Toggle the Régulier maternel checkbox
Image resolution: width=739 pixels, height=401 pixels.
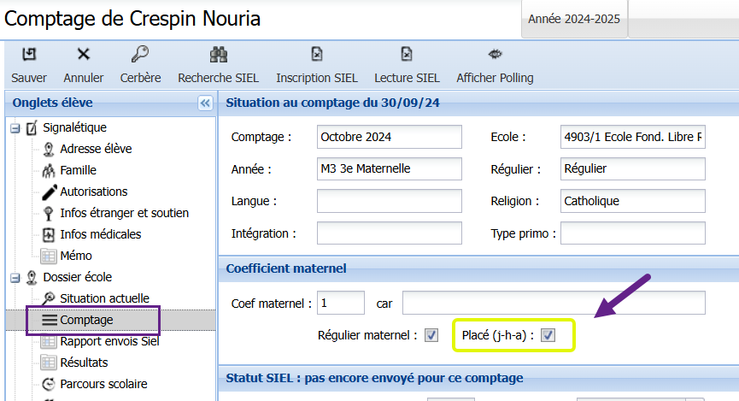click(x=431, y=335)
